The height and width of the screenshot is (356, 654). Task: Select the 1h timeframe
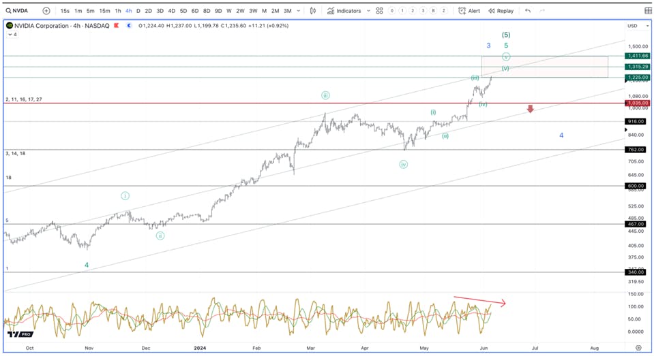pos(118,11)
